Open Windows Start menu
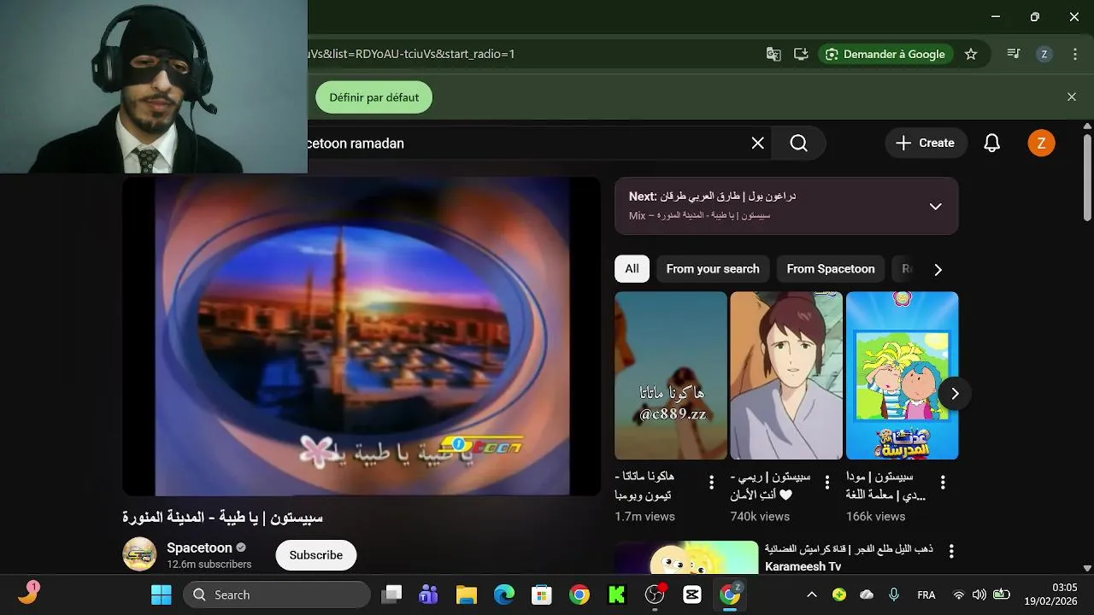Screen dimensions: 1094x615 (161, 594)
